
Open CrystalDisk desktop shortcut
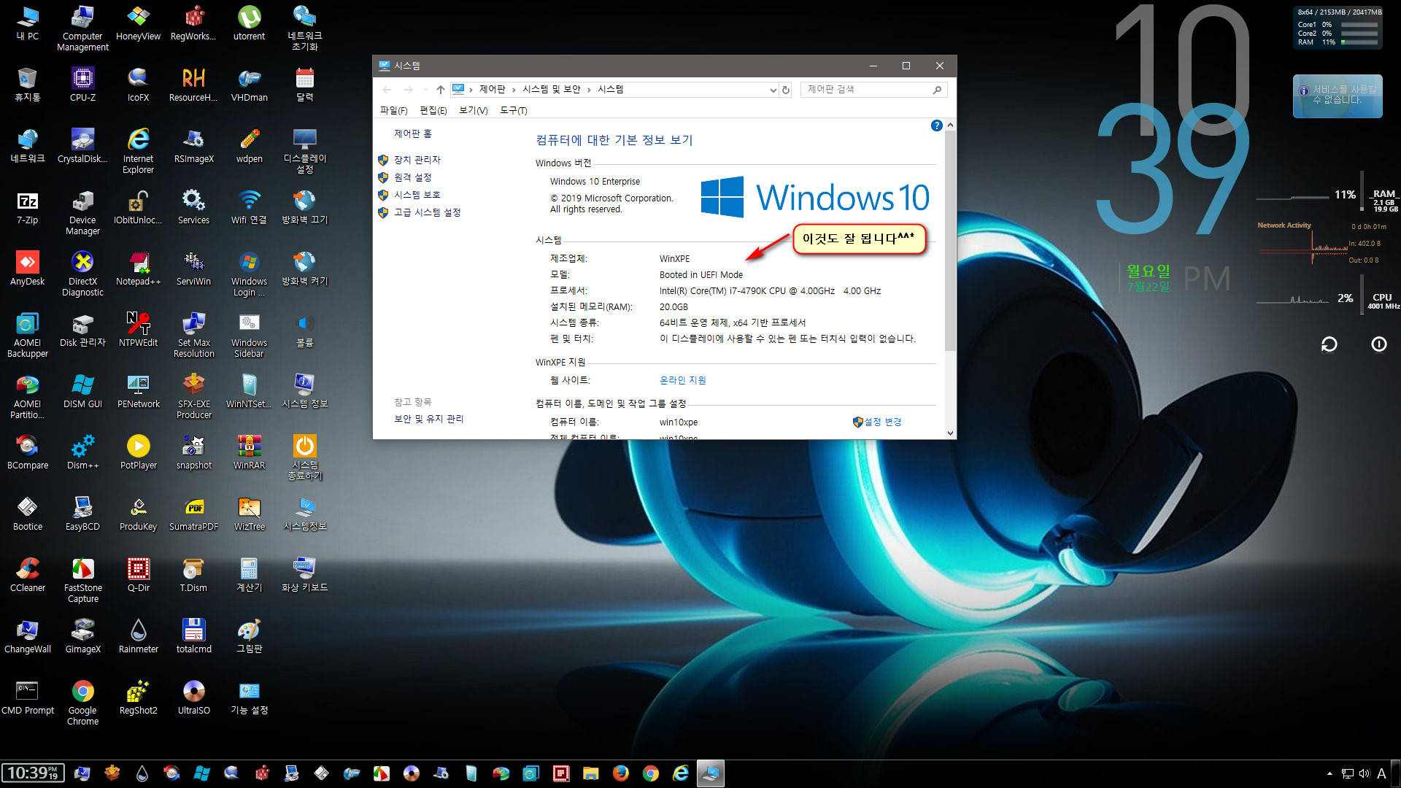pyautogui.click(x=82, y=145)
